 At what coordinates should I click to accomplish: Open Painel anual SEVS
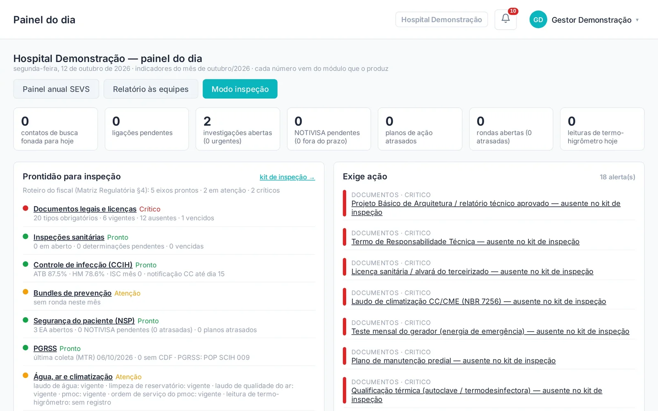(x=56, y=89)
